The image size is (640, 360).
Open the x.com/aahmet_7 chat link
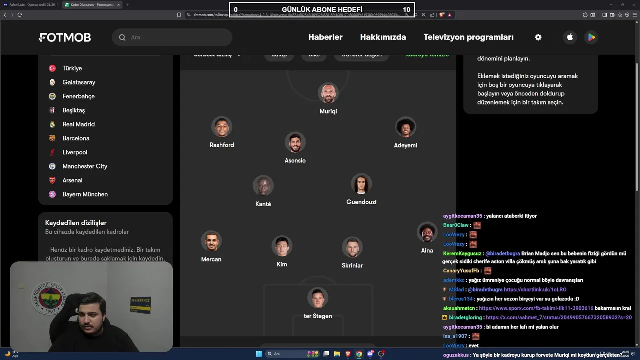pyautogui.click(x=559, y=317)
